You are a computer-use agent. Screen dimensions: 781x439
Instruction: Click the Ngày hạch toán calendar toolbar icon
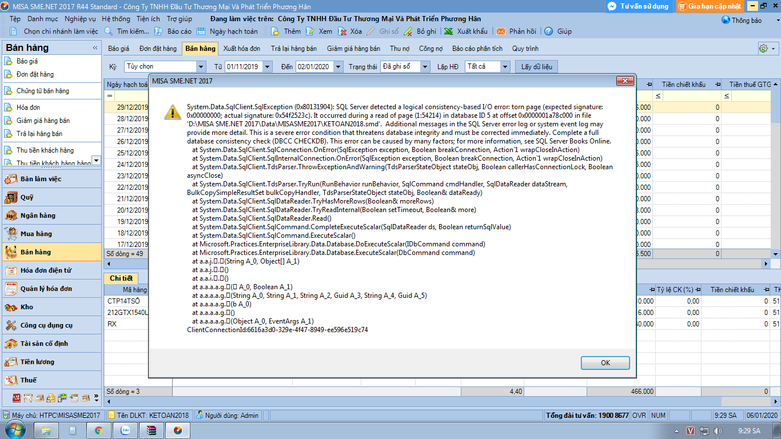(x=201, y=31)
